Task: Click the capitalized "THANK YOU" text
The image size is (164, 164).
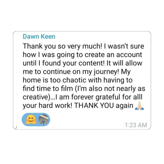Action: (94, 106)
